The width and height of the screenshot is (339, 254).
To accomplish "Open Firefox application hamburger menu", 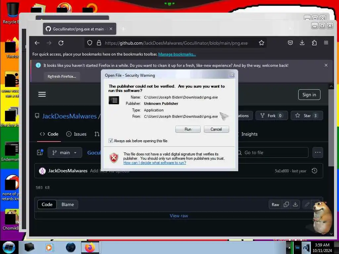I will tap(326, 43).
